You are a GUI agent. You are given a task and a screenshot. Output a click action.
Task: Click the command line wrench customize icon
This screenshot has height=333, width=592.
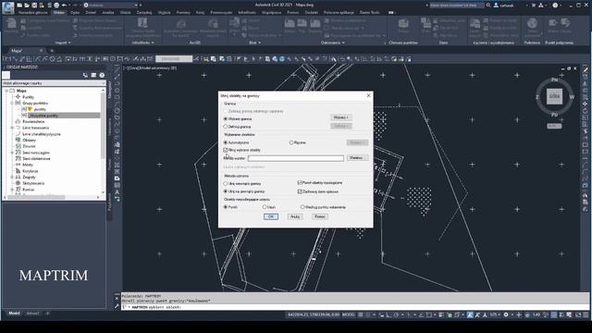(117, 306)
